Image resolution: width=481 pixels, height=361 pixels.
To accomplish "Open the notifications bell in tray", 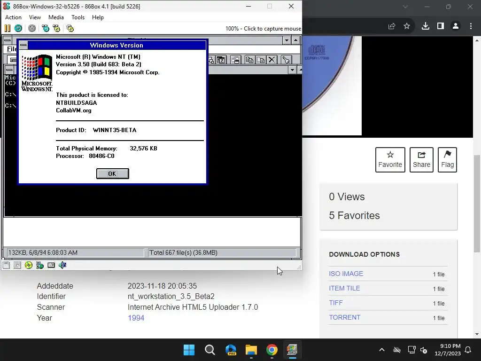I will click(x=468, y=350).
